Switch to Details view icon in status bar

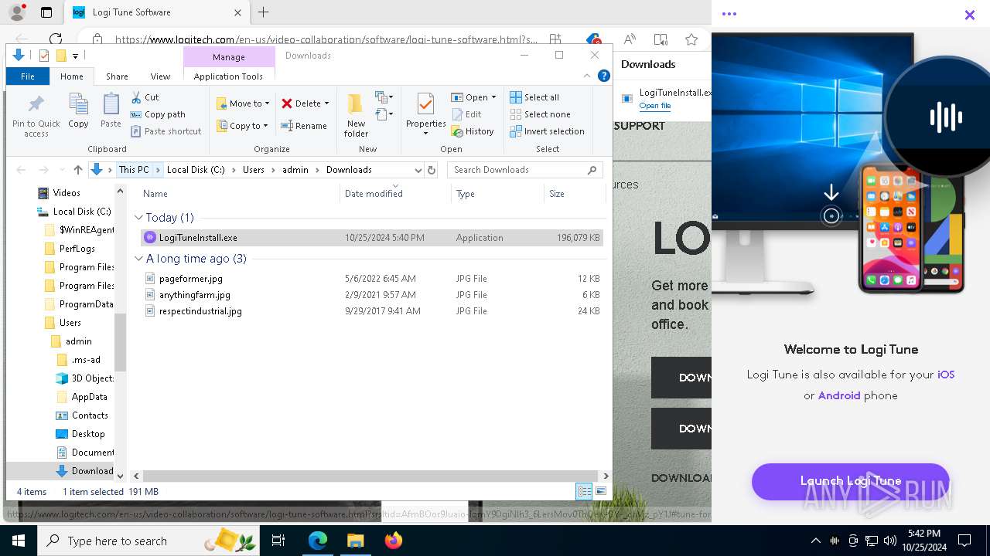(584, 491)
